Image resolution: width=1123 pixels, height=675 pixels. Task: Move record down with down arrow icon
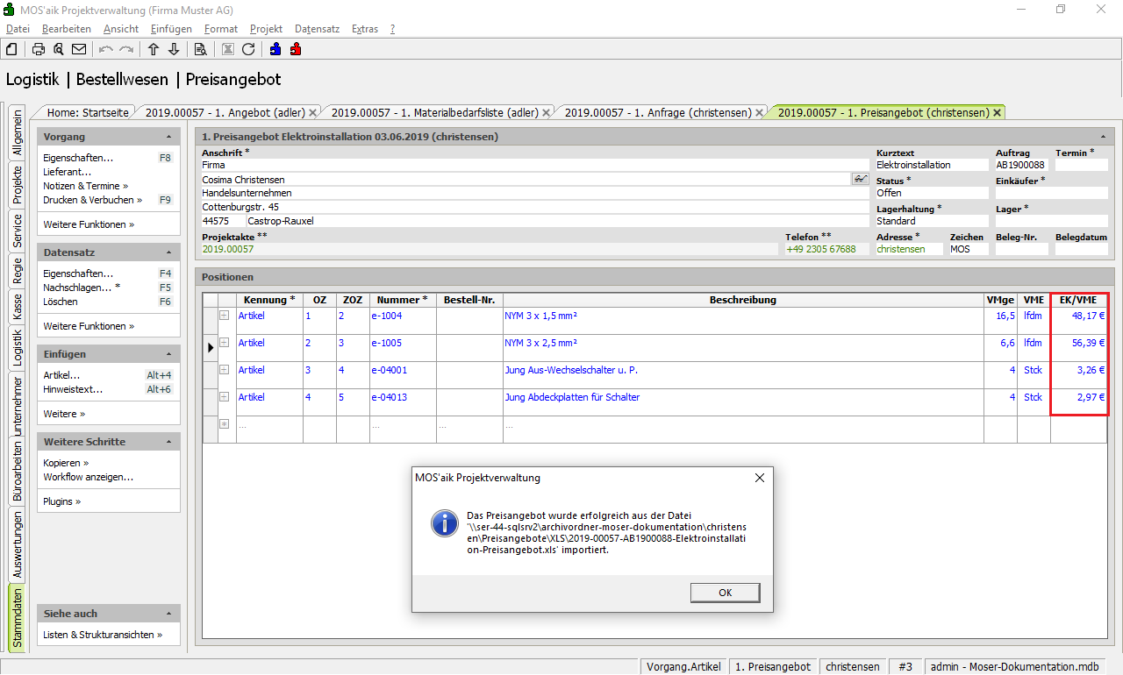coord(174,49)
